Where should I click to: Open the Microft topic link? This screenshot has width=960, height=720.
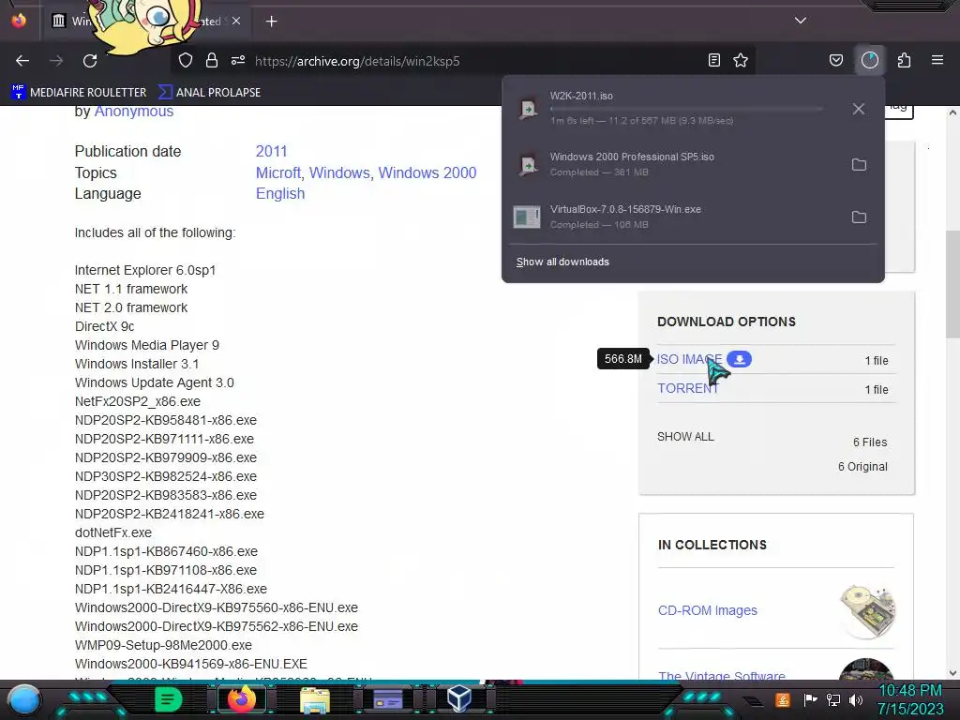[278, 172]
